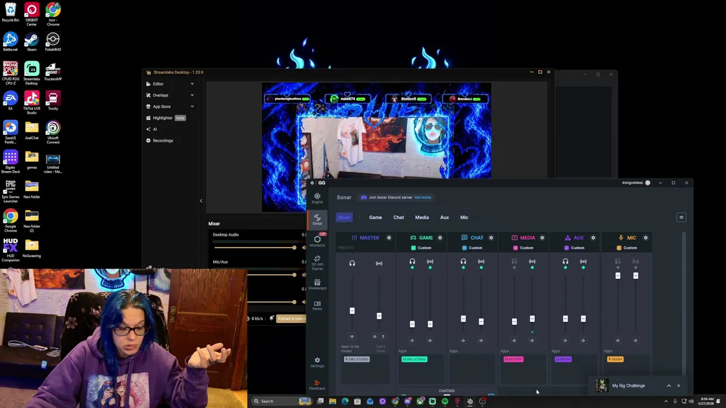Viewport: 726px width, 408px height.
Task: Click the MASTER headphones volume fader
Action: pyautogui.click(x=352, y=311)
